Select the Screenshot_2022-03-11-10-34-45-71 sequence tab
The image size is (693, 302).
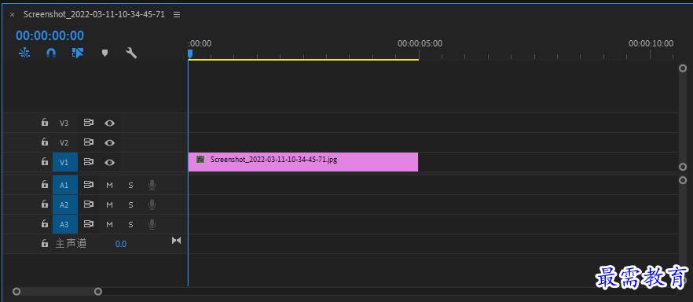point(94,14)
